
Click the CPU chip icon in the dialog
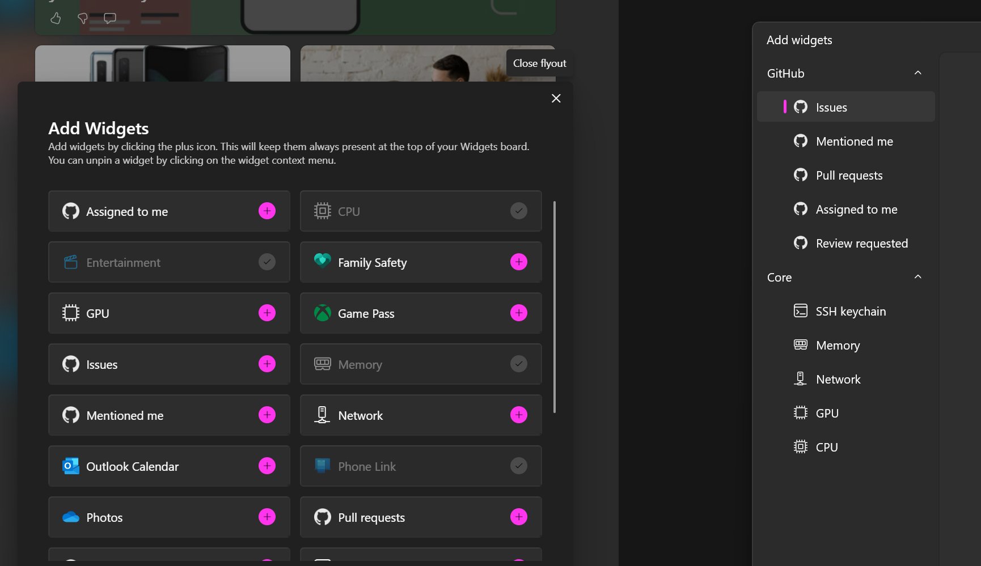322,211
